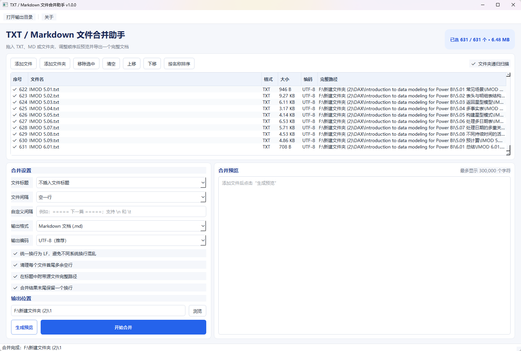Screen dimensions: 521x351
Task: Click the app icon in title bar
Action: pyautogui.click(x=5, y=5)
